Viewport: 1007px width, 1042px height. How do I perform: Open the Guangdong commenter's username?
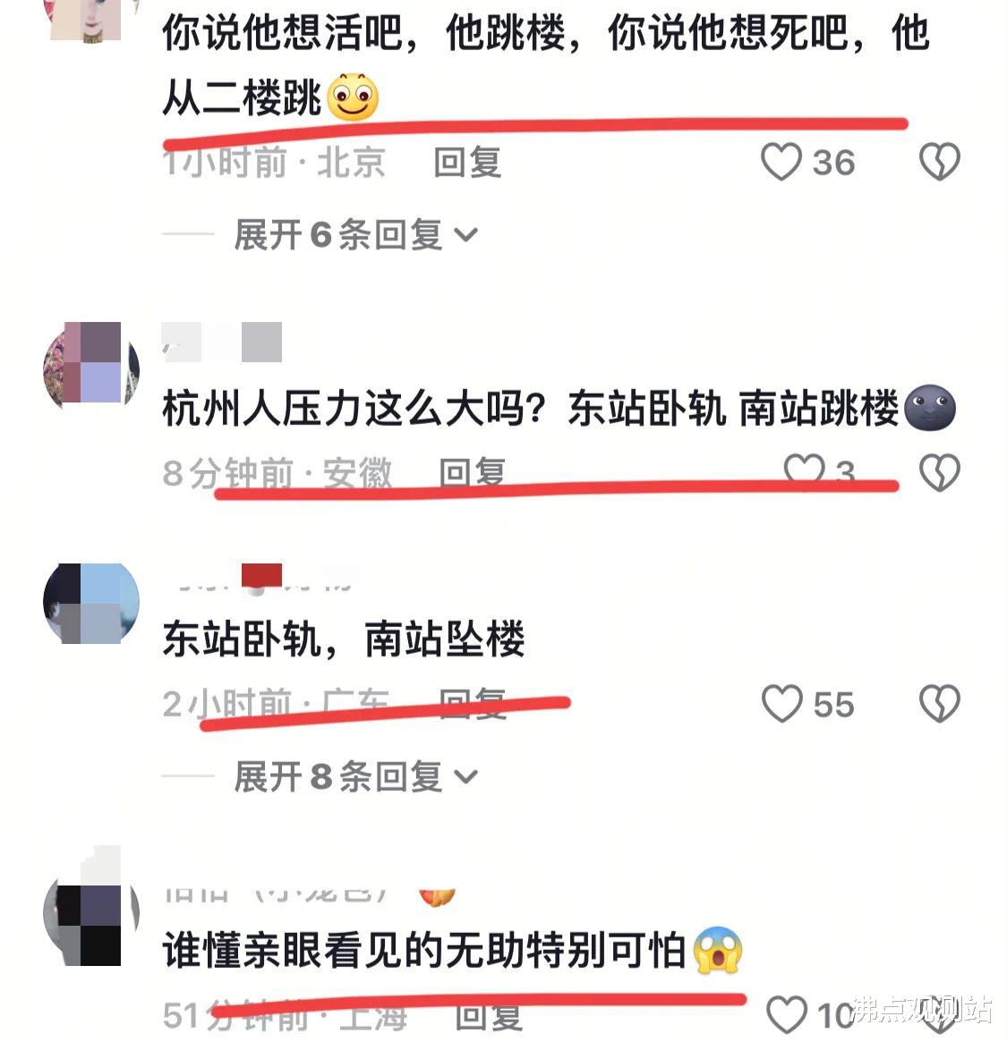[263, 578]
